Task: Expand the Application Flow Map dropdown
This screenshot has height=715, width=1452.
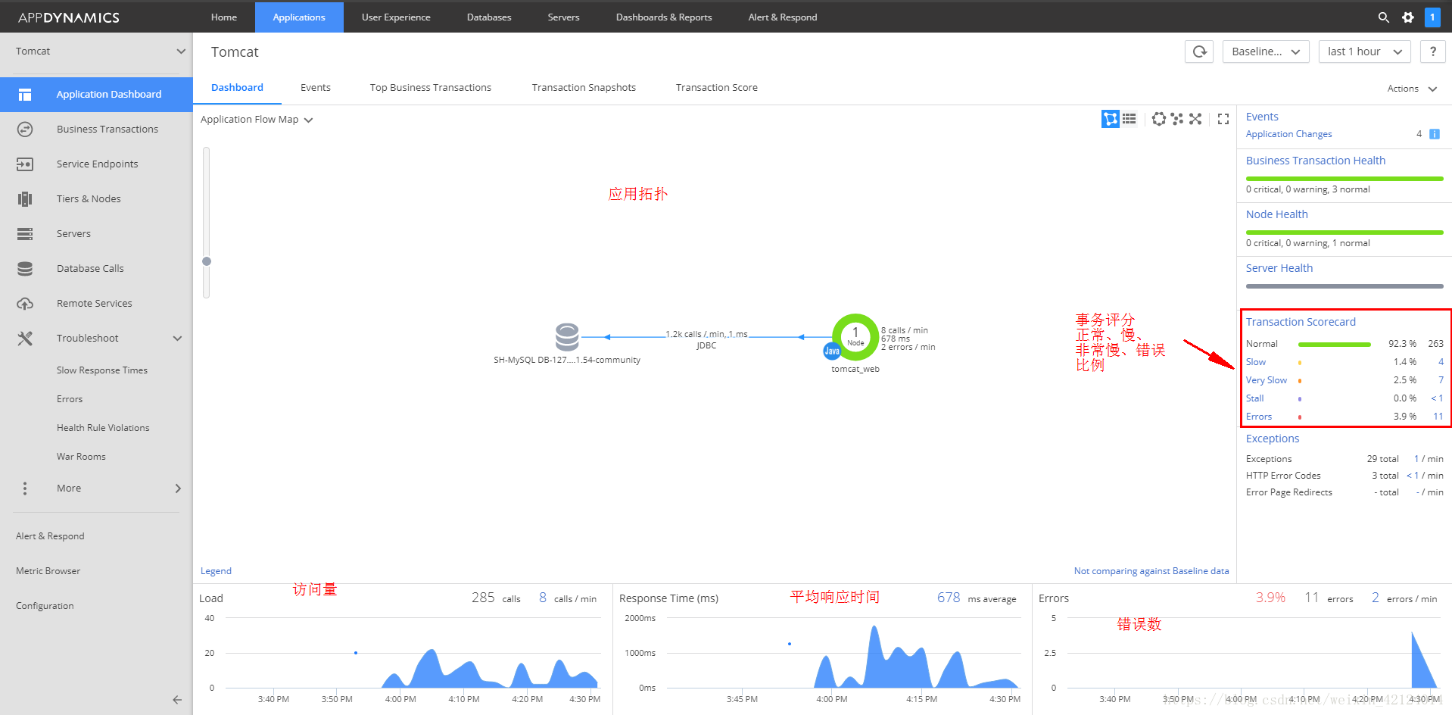Action: coord(257,120)
